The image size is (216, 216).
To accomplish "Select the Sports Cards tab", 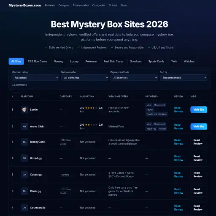I will tap(156, 61).
